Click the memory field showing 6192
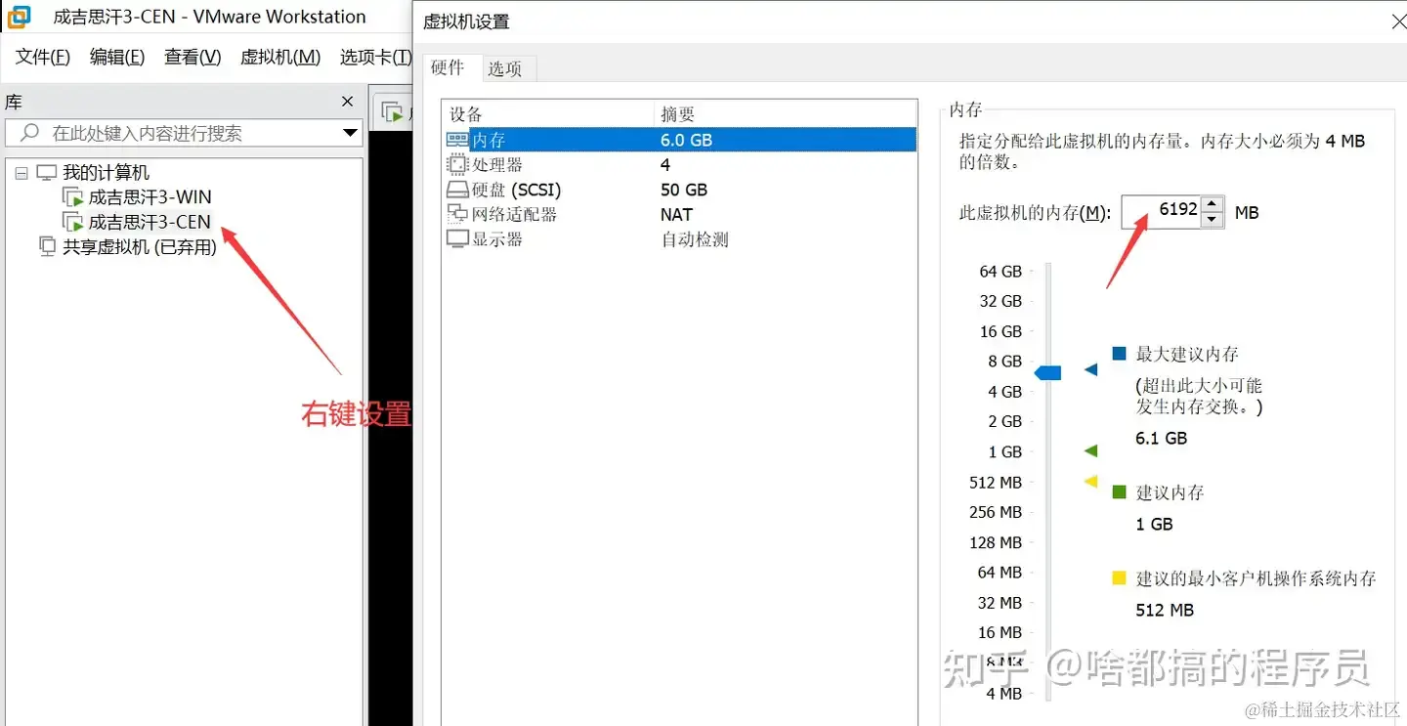The image size is (1407, 726). tap(1161, 211)
